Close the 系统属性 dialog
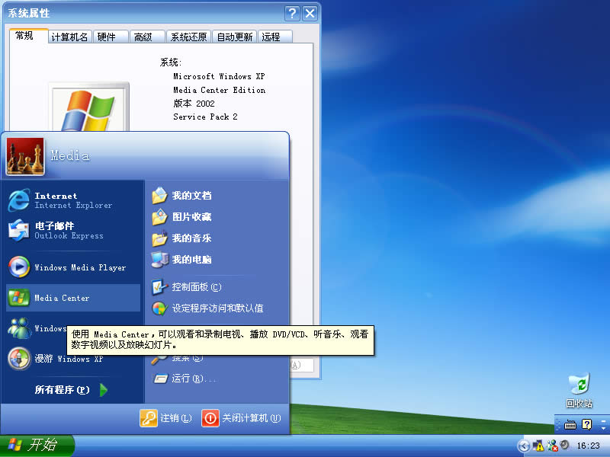 tap(310, 14)
